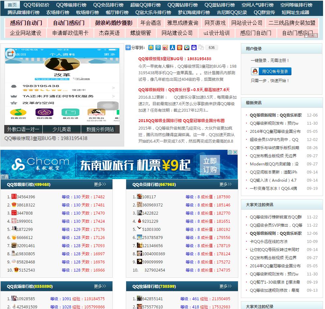Click crown avatar of QQ 6666612

click(x=14, y=237)
